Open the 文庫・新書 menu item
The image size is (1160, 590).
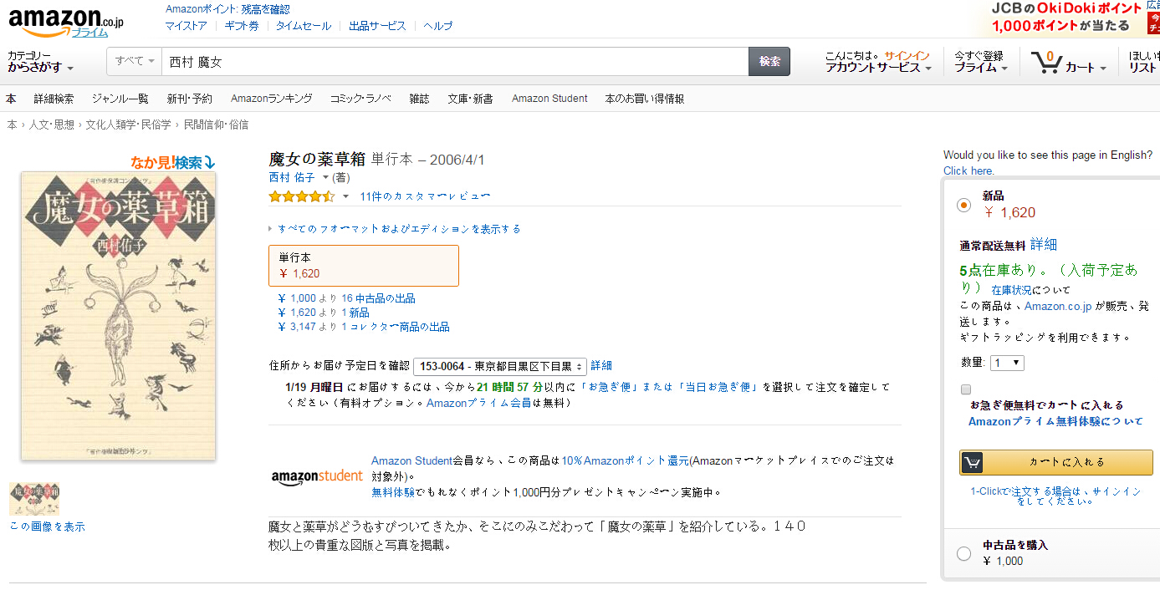click(470, 99)
